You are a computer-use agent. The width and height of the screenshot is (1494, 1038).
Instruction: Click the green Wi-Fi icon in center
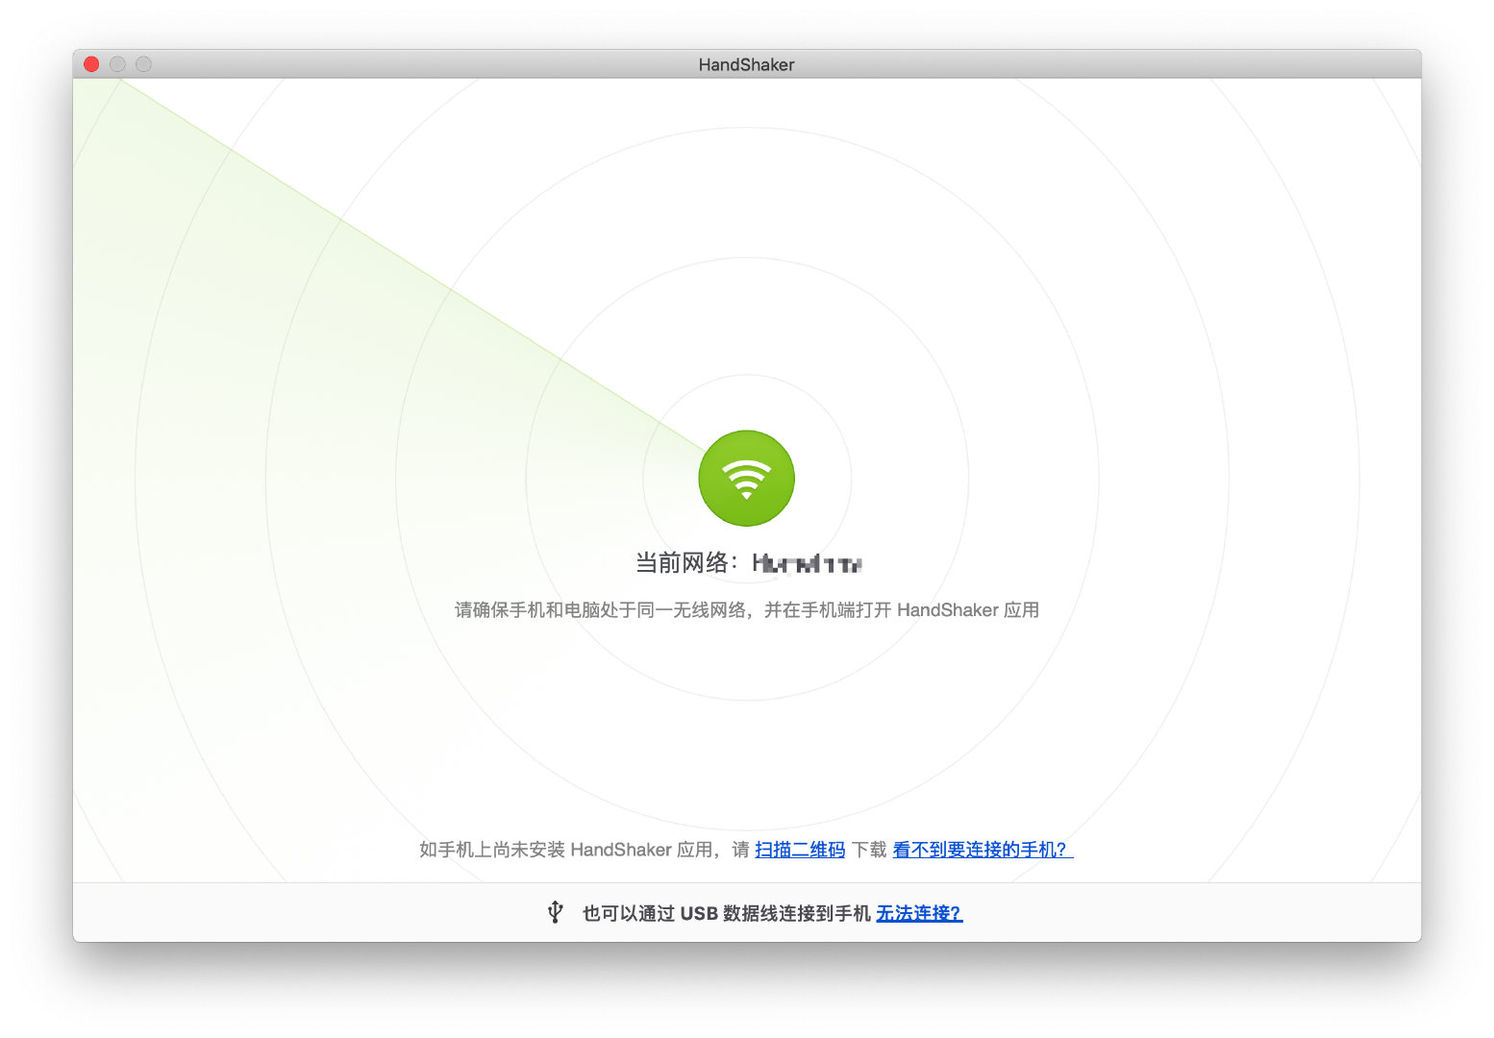[x=746, y=478]
